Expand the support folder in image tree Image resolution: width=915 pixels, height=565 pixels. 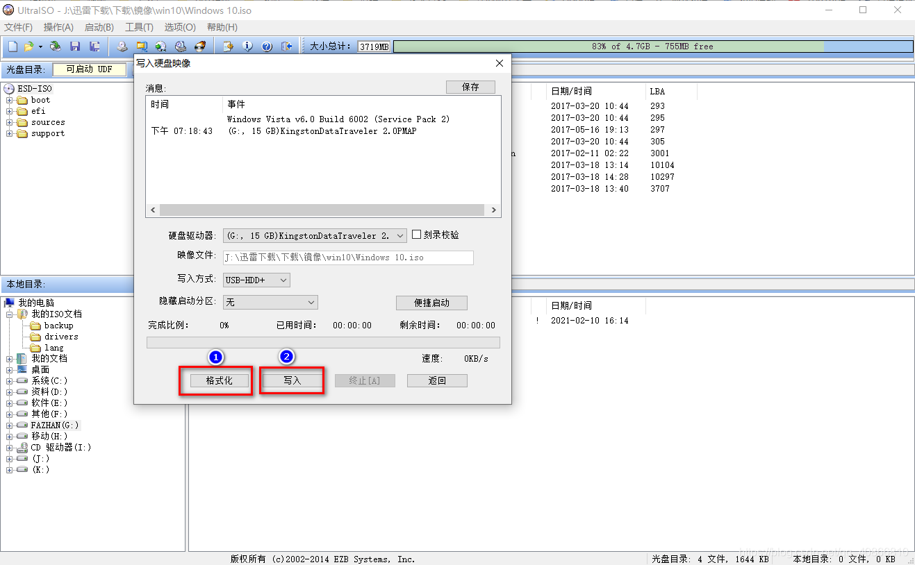(x=10, y=133)
